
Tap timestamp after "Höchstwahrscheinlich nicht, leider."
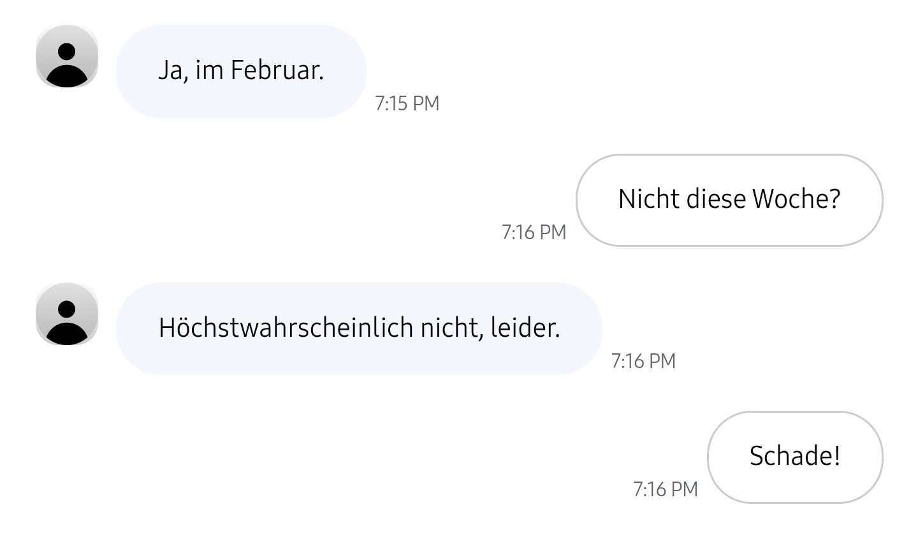pos(643,361)
